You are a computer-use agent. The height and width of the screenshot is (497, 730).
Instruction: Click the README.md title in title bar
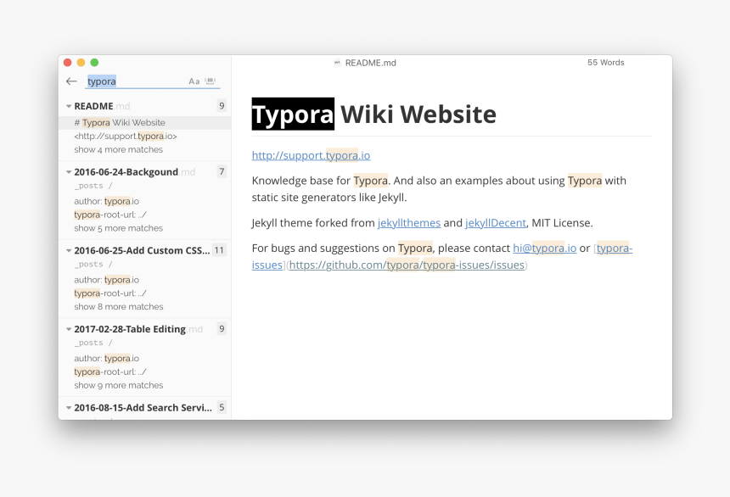pos(371,63)
